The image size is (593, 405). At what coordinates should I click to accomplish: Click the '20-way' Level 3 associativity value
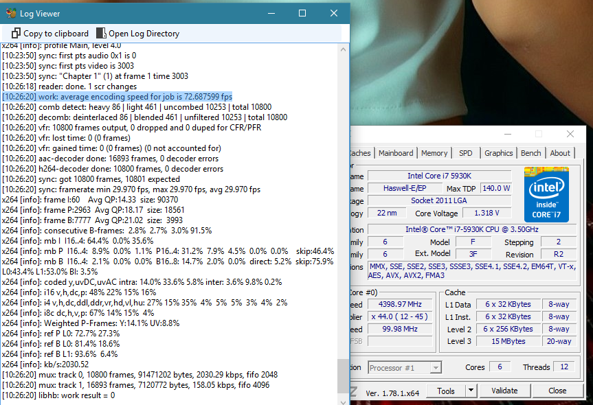(x=559, y=342)
